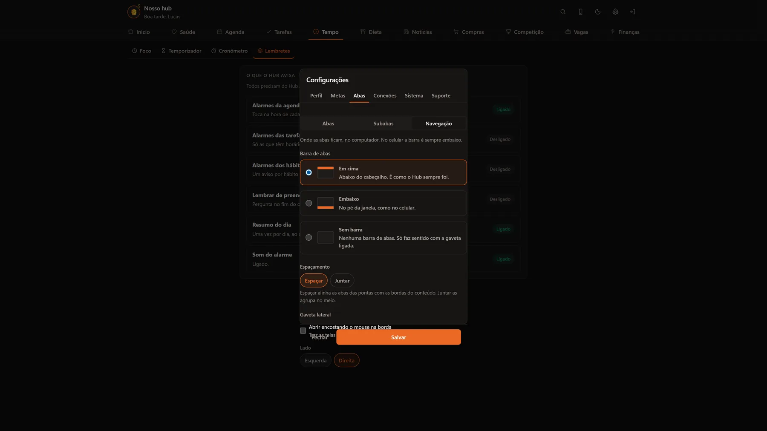Click the orange Salvar button

(398, 337)
